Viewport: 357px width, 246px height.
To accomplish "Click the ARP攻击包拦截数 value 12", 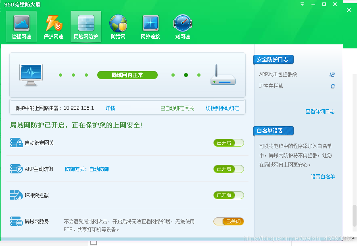I will (332, 75).
